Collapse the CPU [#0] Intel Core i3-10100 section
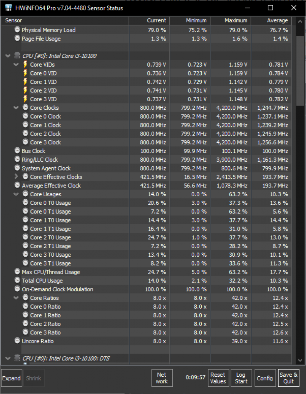Image resolution: width=306 pixels, height=394 pixels. point(8,56)
